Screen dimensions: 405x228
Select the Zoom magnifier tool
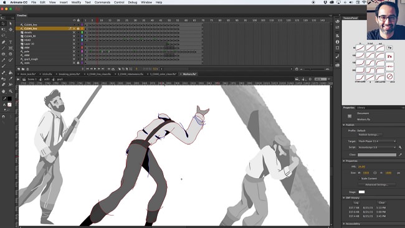coord(11,92)
